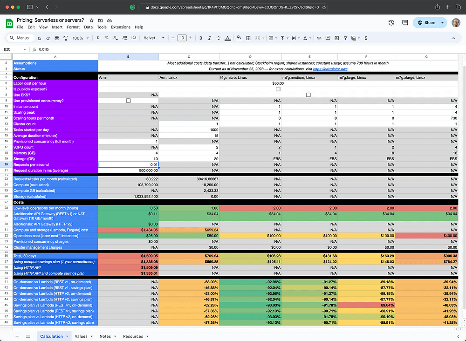The height and width of the screenshot is (341, 466).
Task: Enable 'Use provisioned concurrency?' checkbox in column B
Action: coord(128,101)
